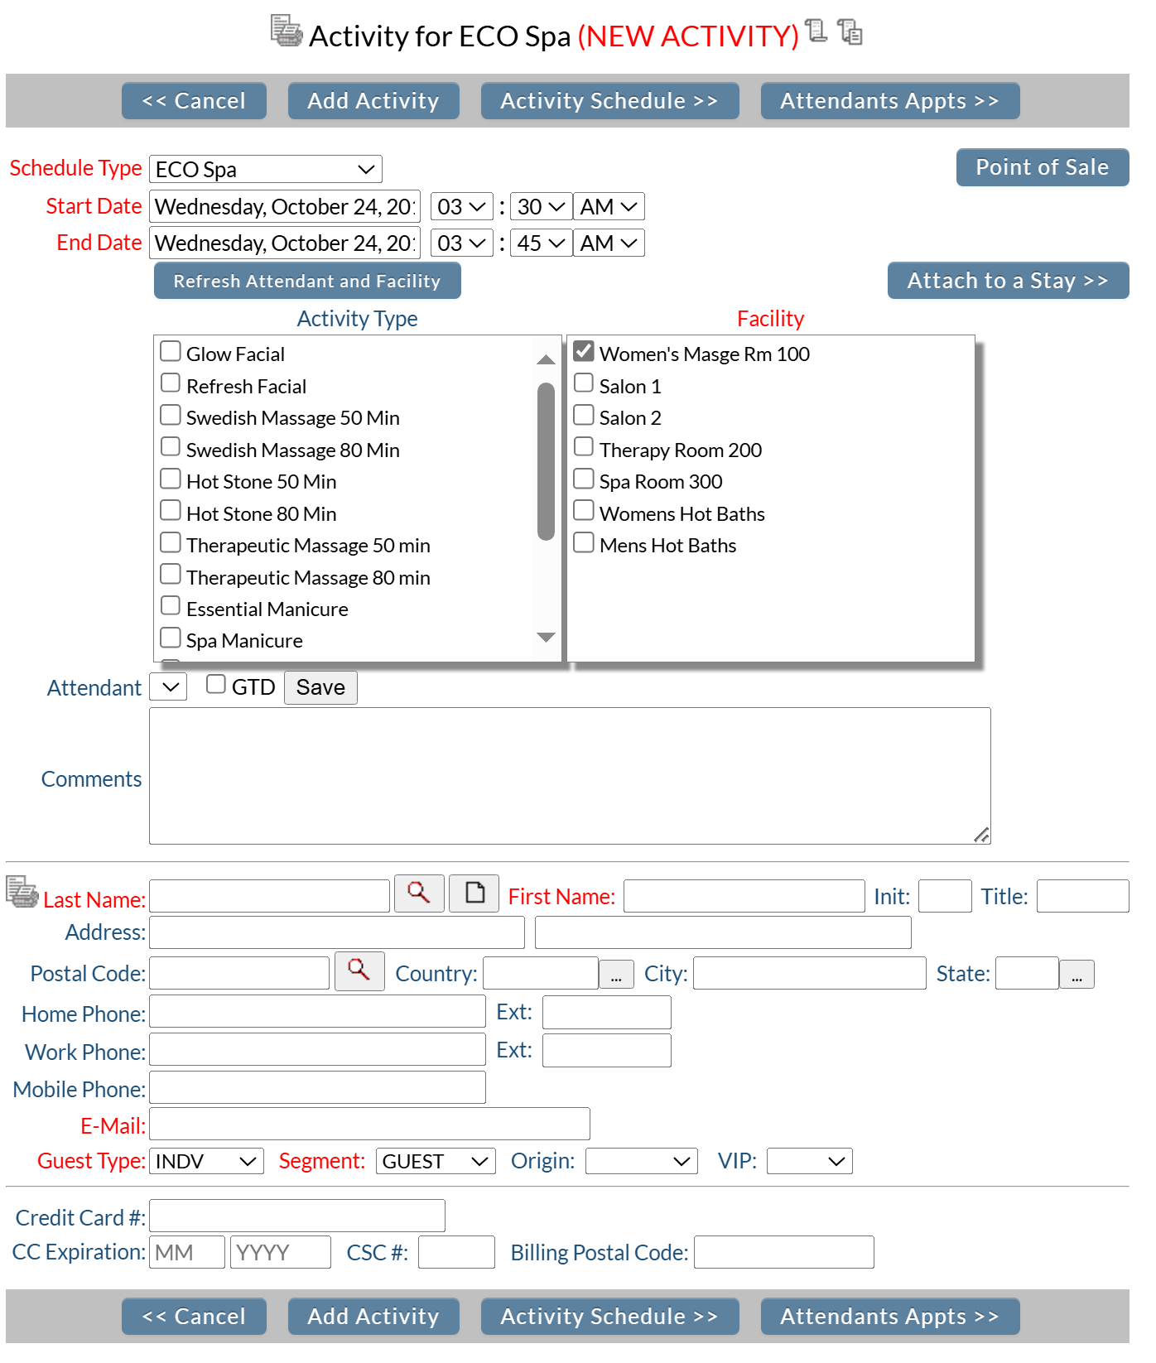The width and height of the screenshot is (1156, 1363).
Task: Open the Origin dropdown
Action: pyautogui.click(x=642, y=1161)
